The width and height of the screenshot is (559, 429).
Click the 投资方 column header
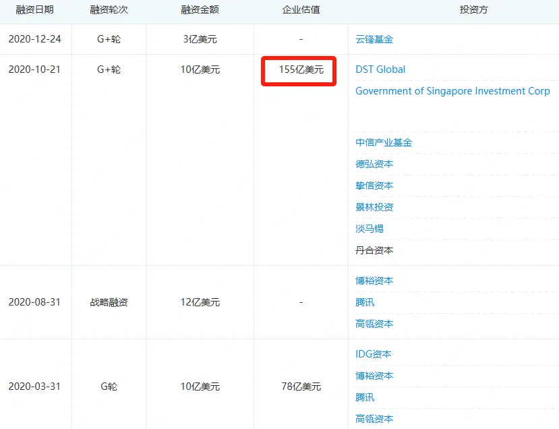pos(473,9)
